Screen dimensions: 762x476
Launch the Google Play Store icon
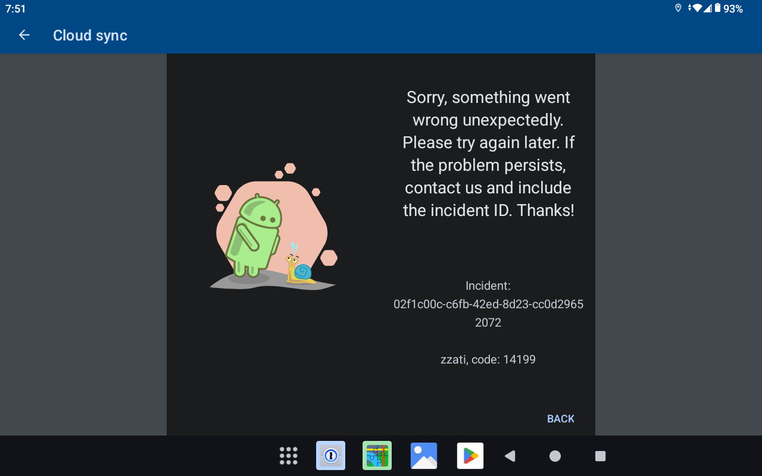470,456
